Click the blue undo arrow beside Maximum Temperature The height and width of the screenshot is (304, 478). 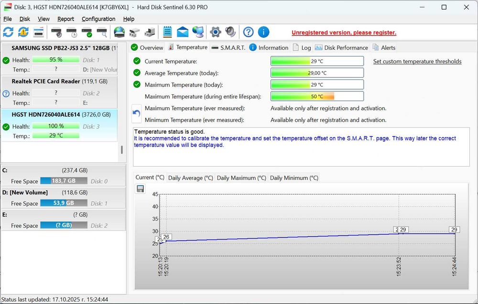pyautogui.click(x=137, y=114)
